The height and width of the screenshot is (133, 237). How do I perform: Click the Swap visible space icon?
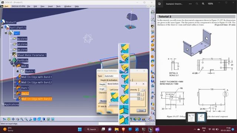click(53, 119)
